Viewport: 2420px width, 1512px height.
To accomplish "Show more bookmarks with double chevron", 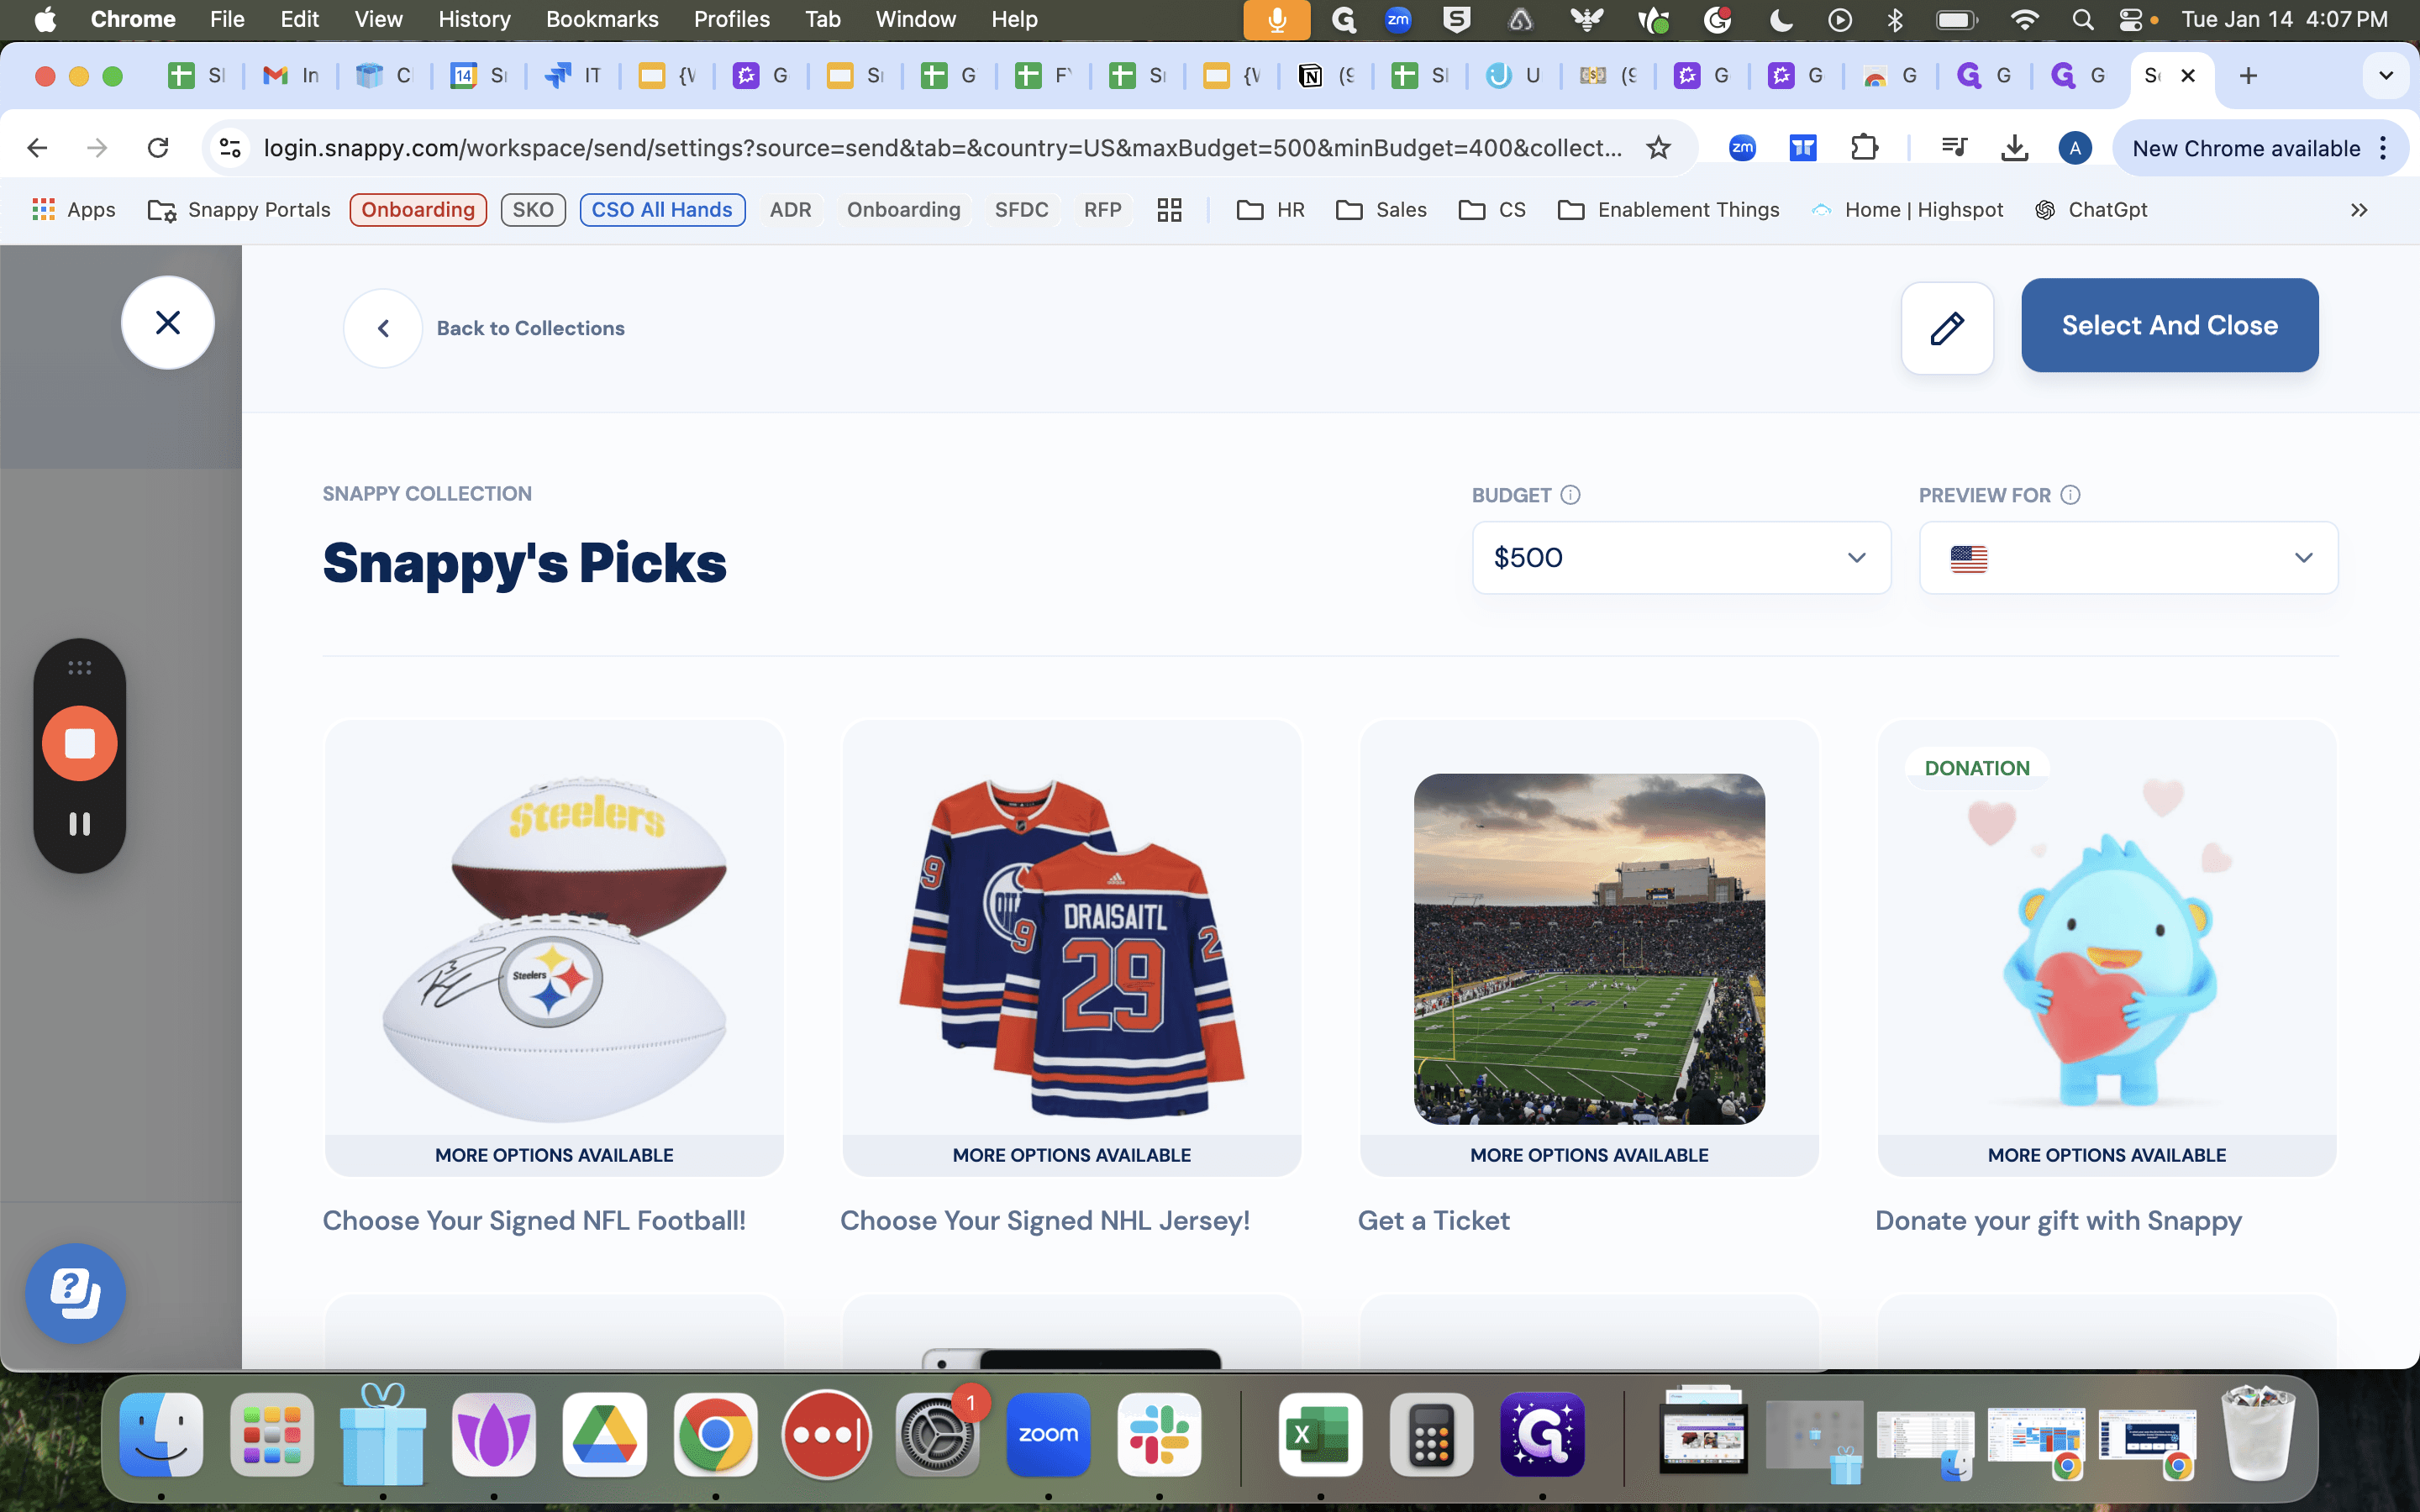I will pyautogui.click(x=2359, y=209).
